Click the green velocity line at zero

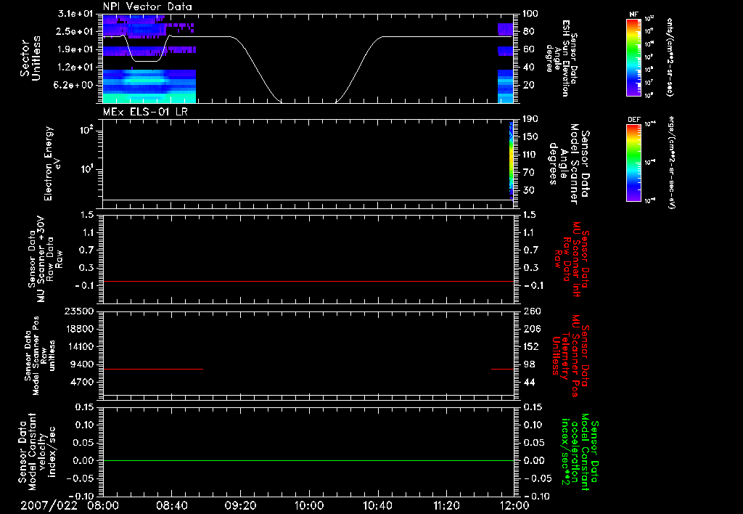[308, 460]
